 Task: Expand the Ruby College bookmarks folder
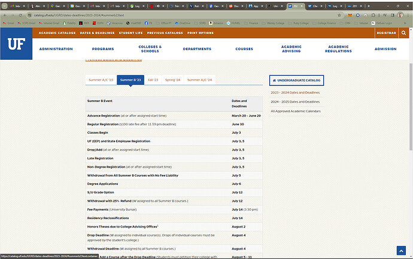299,23
